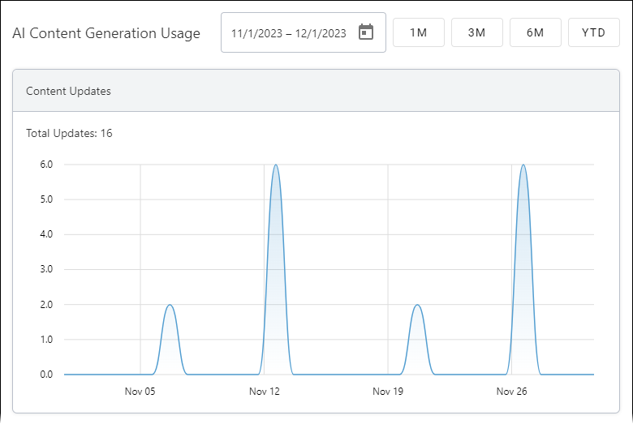Click the first small peak after Nov 05
Viewport: 633px width, 424px height.
(x=170, y=306)
